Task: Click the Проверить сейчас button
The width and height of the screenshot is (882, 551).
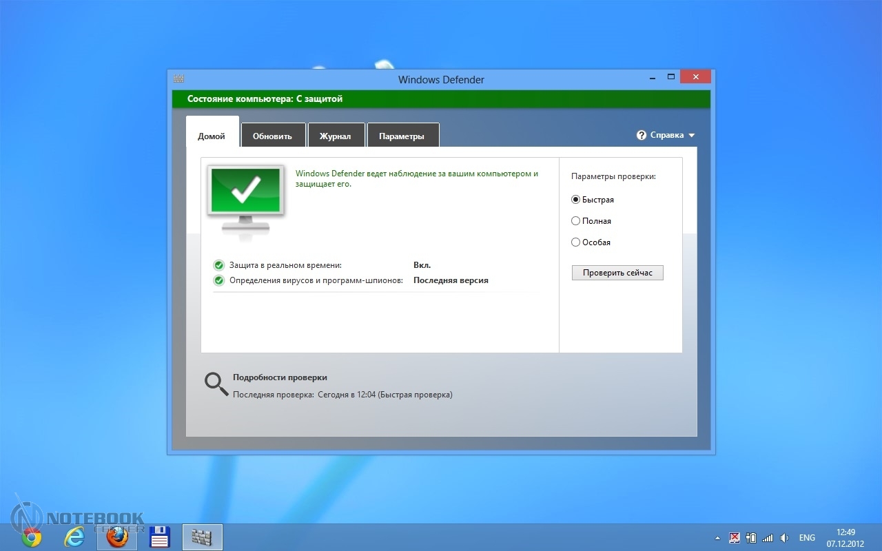Action: point(617,273)
